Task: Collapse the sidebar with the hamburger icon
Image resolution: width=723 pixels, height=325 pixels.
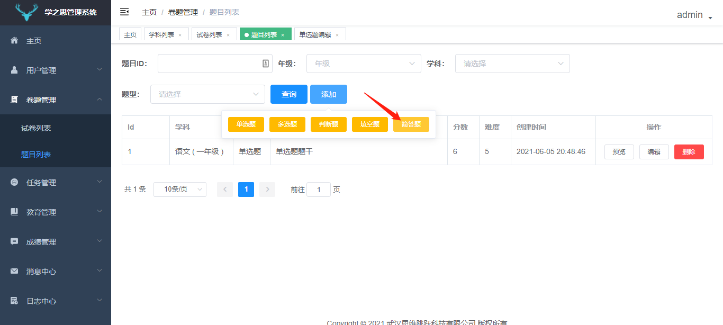Action: pos(124,12)
